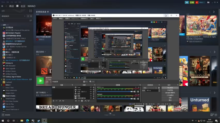This screenshot has height=123, width=220.
Task: Toggle visibility eye for the text (GDI+) 2 source
Action: point(91,92)
